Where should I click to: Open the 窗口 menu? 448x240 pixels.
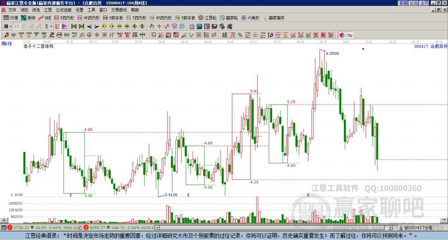coord(103,10)
